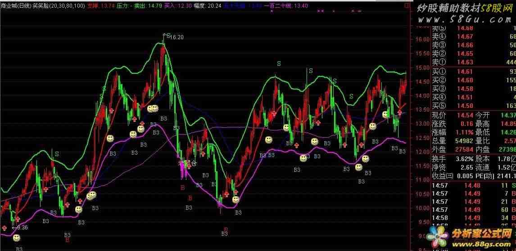Click the 量比 label
Viewport: 516px width, 251px height.
pos(482,141)
